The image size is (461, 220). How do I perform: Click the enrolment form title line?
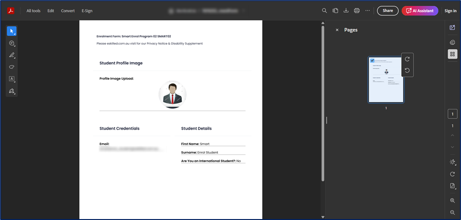tap(134, 36)
